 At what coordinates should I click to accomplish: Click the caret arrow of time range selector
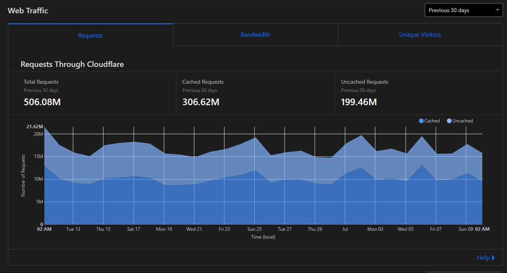pyautogui.click(x=497, y=10)
